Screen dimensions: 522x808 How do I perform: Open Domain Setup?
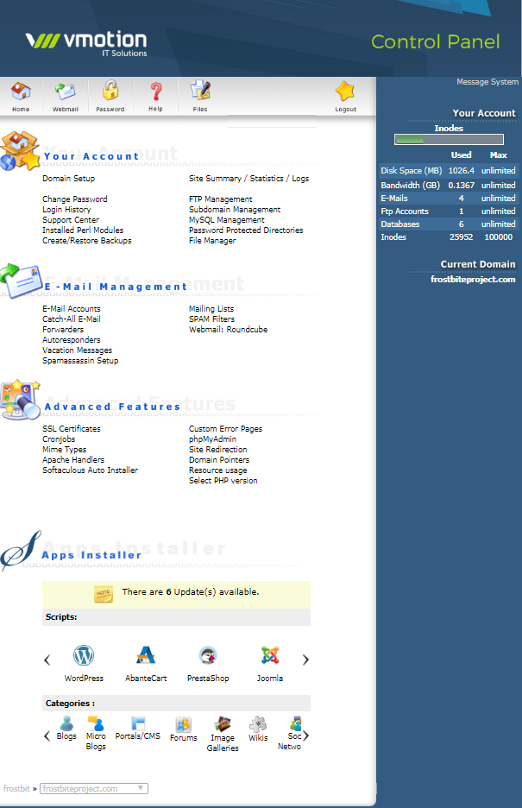pos(68,179)
